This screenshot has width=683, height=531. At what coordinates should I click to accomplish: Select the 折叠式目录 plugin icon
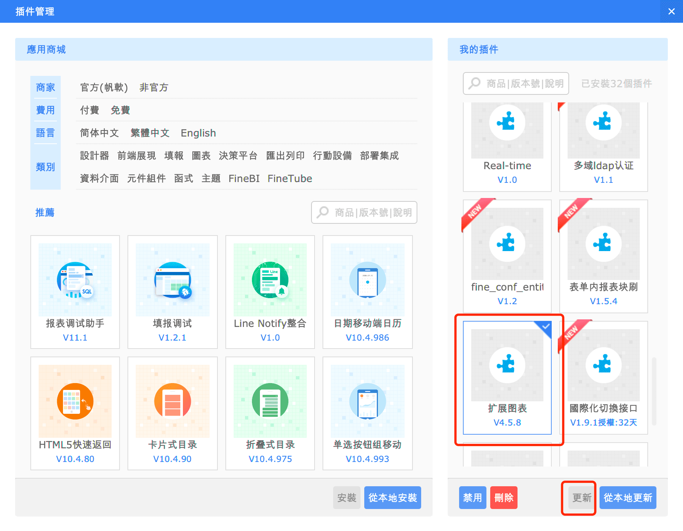tap(270, 401)
